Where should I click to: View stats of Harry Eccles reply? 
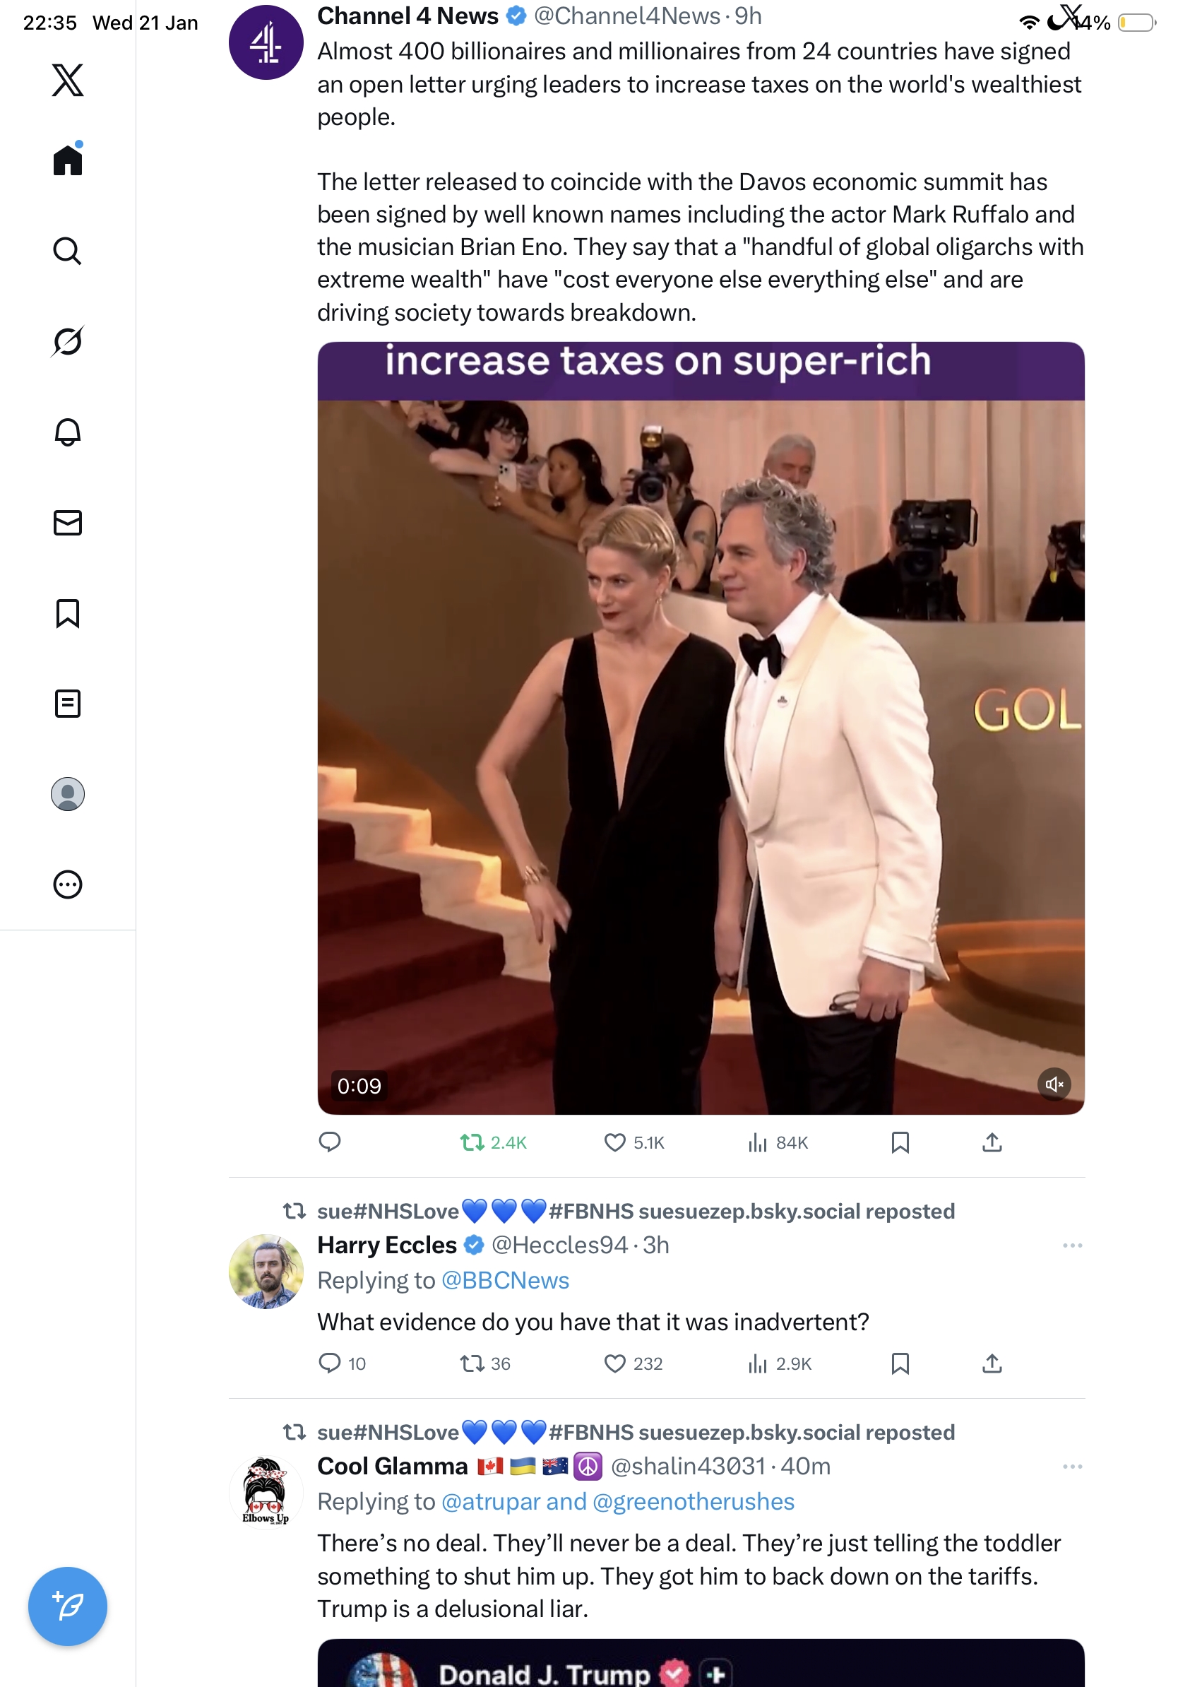(779, 1363)
